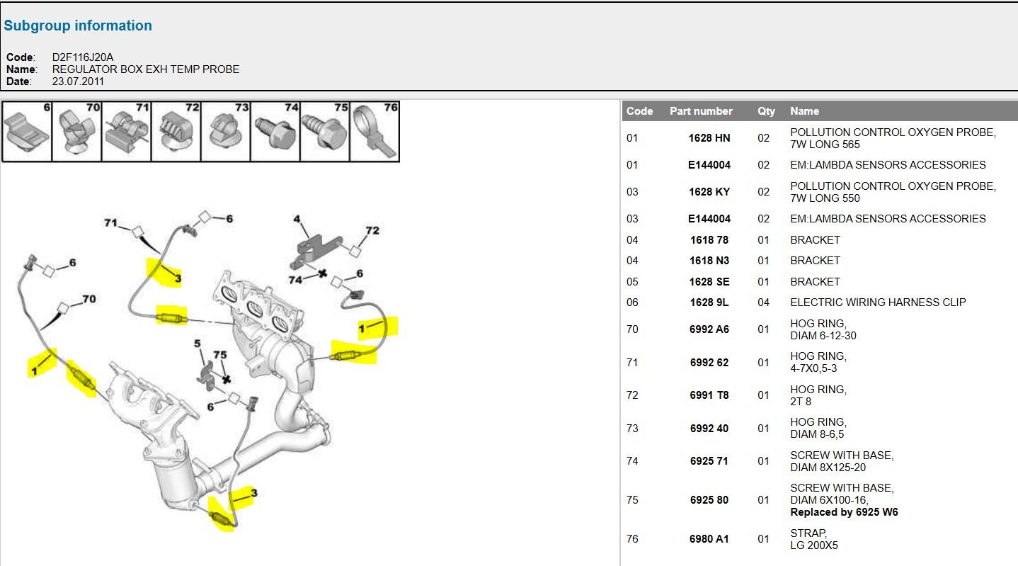Select 'SCREW WITH BASE, DIAM 8X125-20' name
This screenshot has width=1018, height=566.
pyautogui.click(x=842, y=461)
